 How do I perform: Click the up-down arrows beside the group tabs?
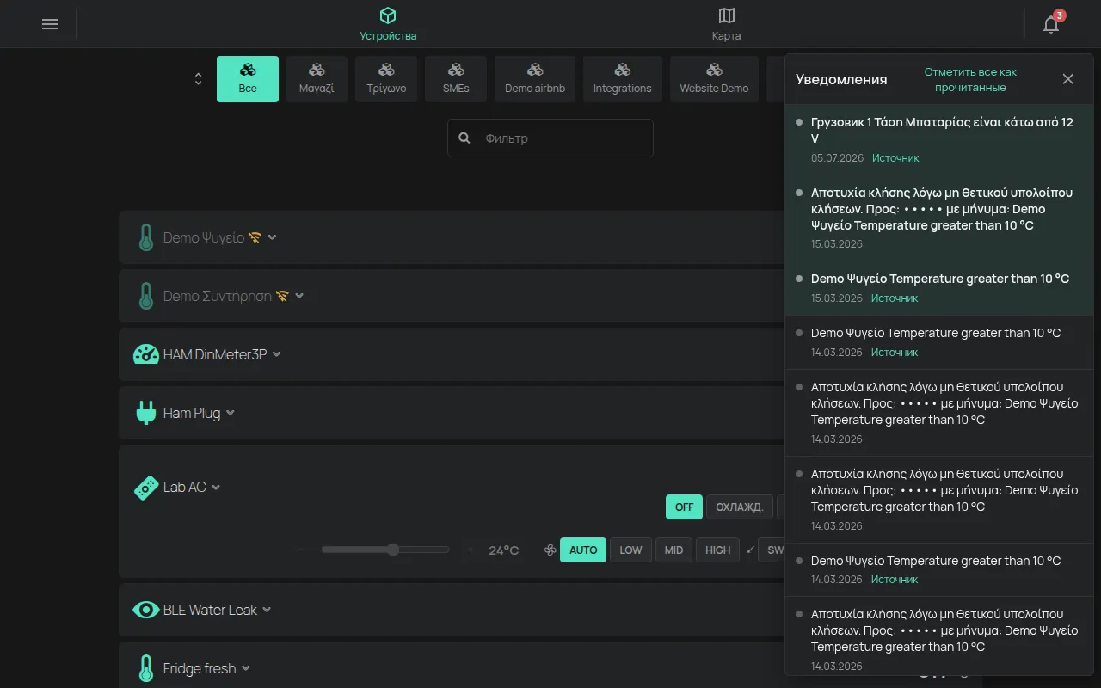(x=199, y=79)
